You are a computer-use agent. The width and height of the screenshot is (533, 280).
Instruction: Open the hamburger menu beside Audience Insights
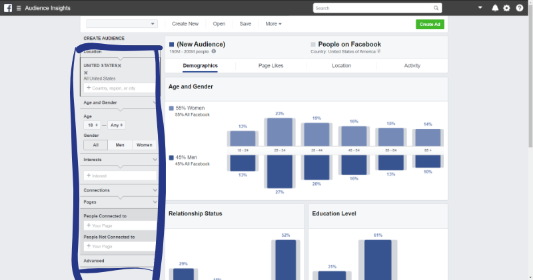(19, 8)
